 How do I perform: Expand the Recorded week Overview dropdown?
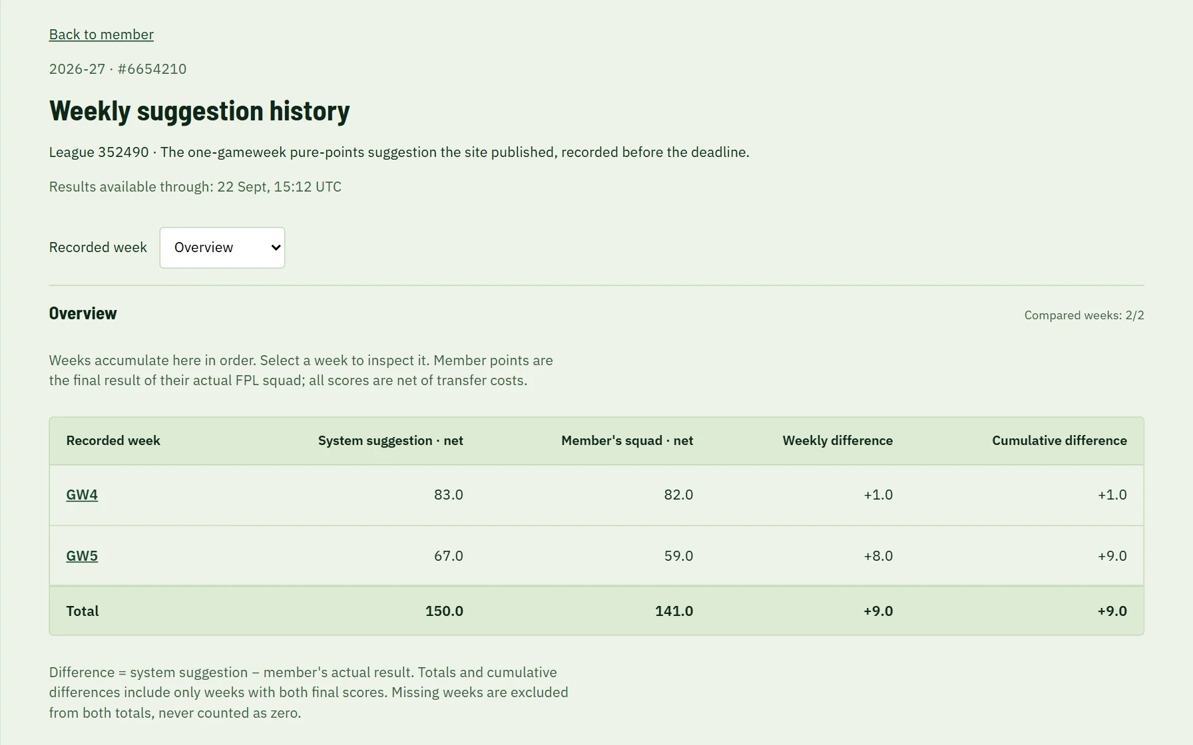222,247
